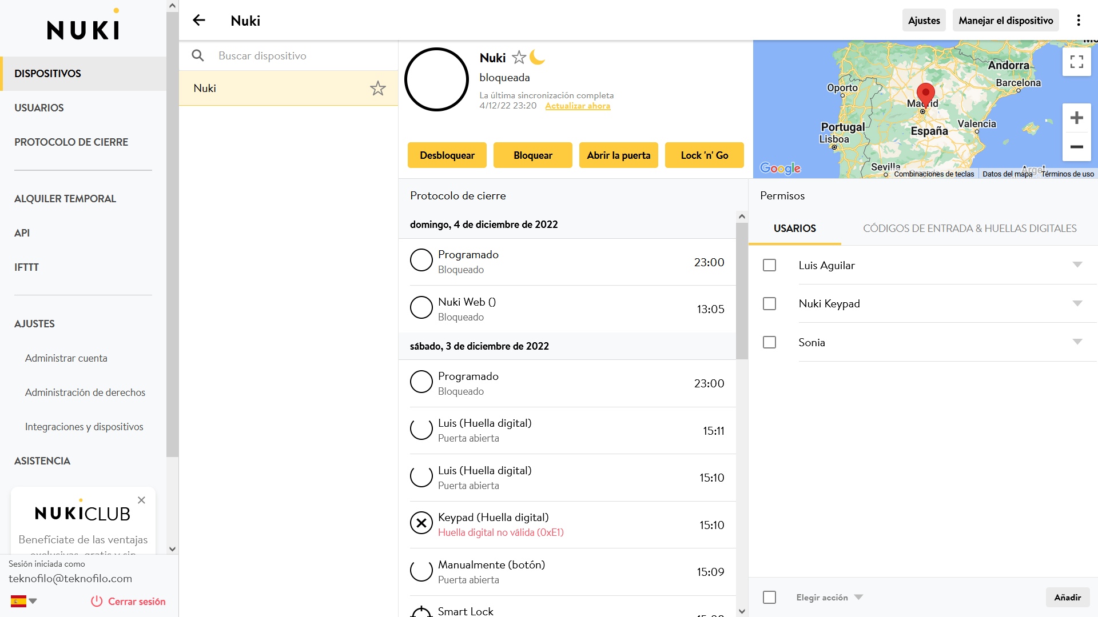The height and width of the screenshot is (617, 1098).
Task: Select lock icon of Nuki Web entry
Action: pyautogui.click(x=421, y=307)
